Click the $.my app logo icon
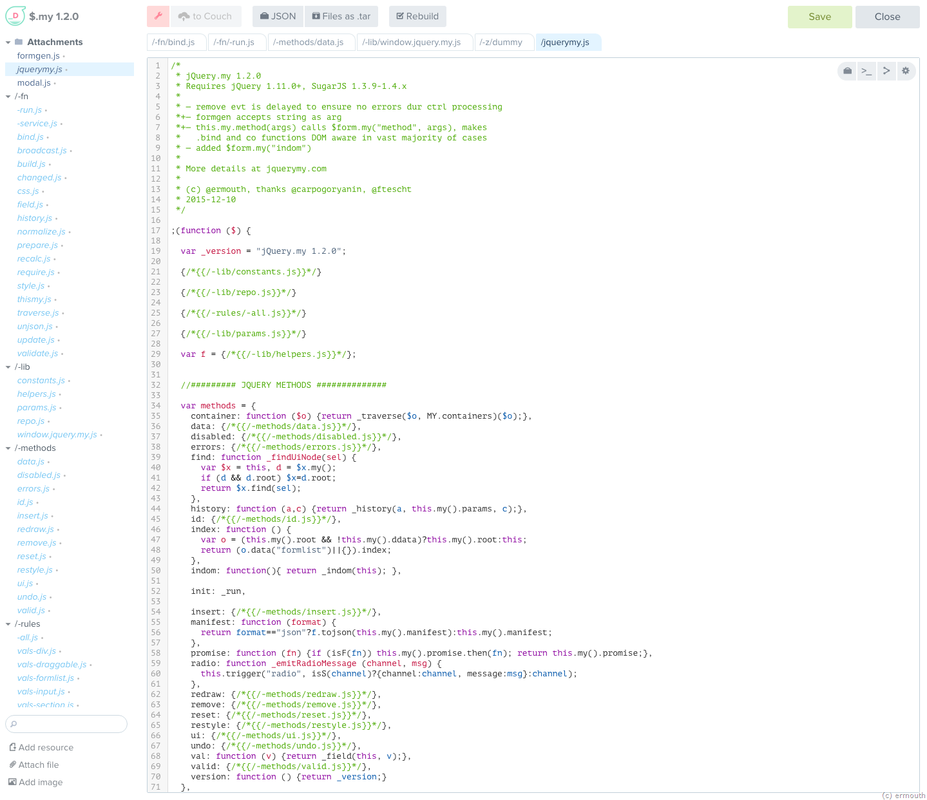Screen dimensions: 927x800 click(15, 16)
